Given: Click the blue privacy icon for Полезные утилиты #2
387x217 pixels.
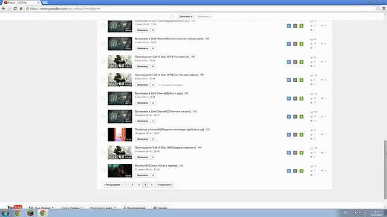Looking at the screenshot, I should pyautogui.click(x=289, y=134).
